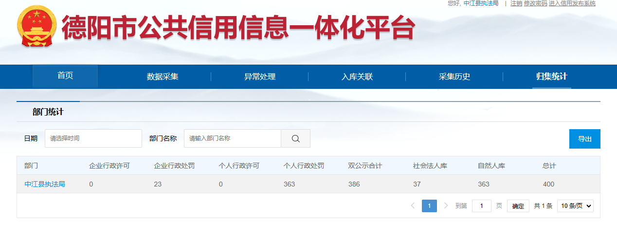
Task: Open the 数据采集 menu
Action: [163, 77]
